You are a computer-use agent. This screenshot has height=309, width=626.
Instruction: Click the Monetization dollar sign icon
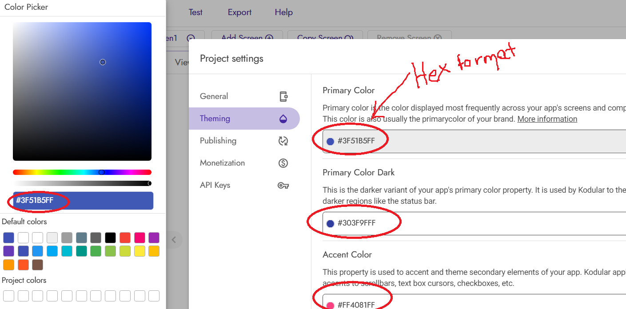283,163
